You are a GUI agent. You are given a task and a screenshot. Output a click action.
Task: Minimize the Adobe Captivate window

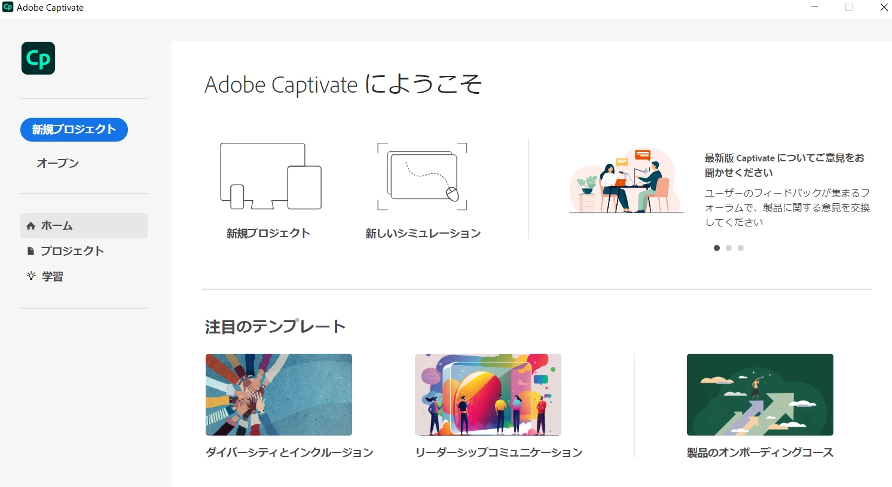814,7
